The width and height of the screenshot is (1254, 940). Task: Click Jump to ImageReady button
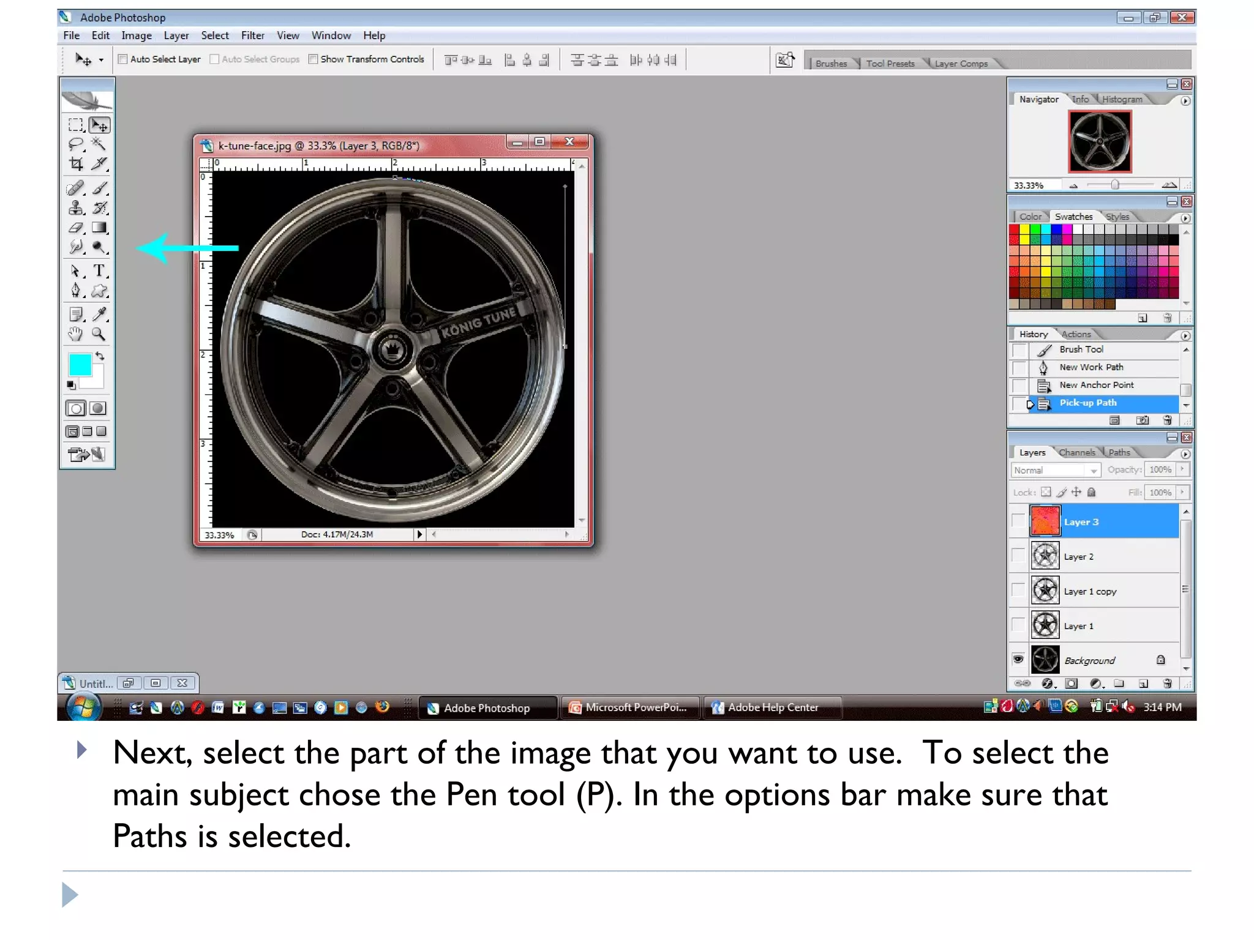86,454
